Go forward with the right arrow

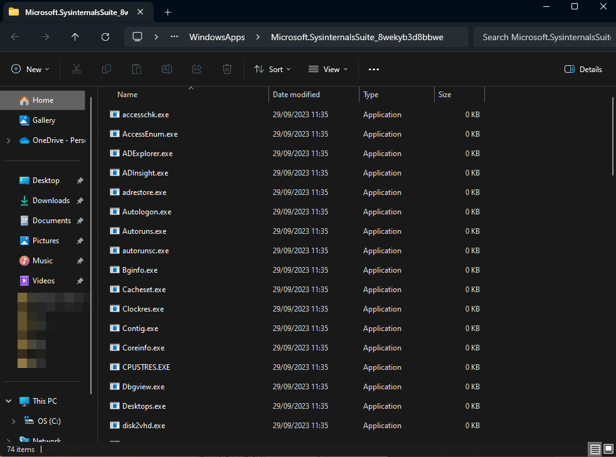(45, 37)
